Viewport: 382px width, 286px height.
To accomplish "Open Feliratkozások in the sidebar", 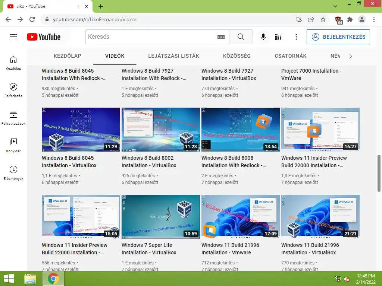I will pyautogui.click(x=13, y=118).
